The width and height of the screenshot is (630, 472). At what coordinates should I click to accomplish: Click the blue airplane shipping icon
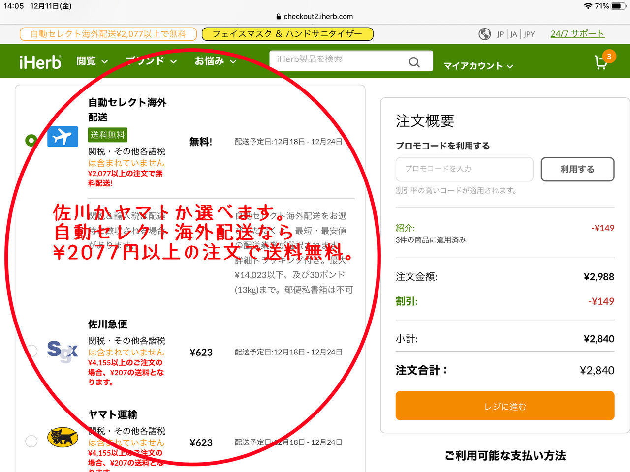[x=63, y=137]
